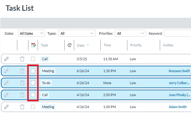Click the Task List heading
The image size is (191, 113).
pyautogui.click(x=19, y=8)
